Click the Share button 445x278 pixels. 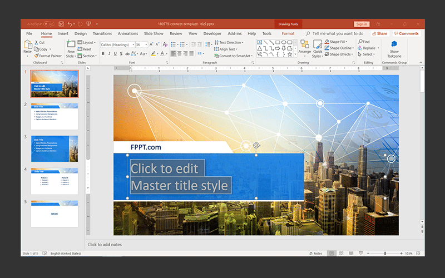pos(380,33)
